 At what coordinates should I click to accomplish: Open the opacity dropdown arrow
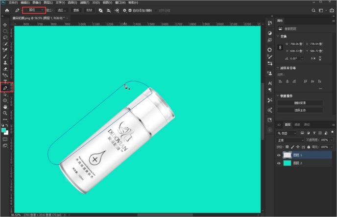332,140
